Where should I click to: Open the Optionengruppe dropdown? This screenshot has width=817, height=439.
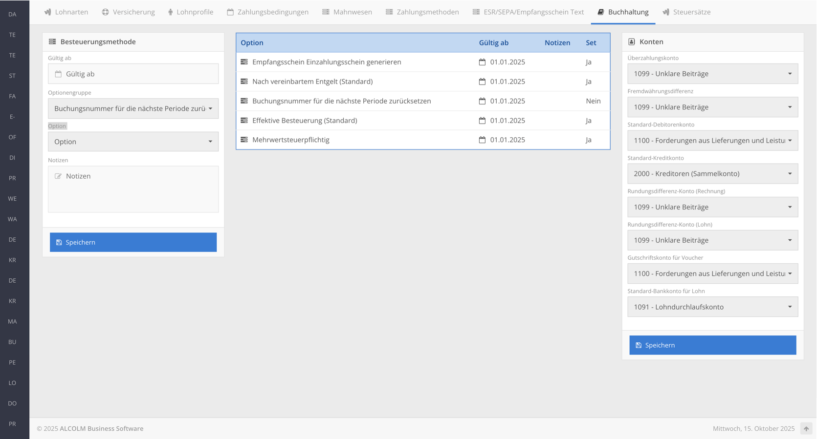(x=133, y=108)
